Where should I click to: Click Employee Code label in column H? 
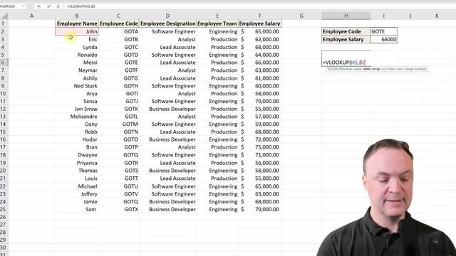[346, 31]
